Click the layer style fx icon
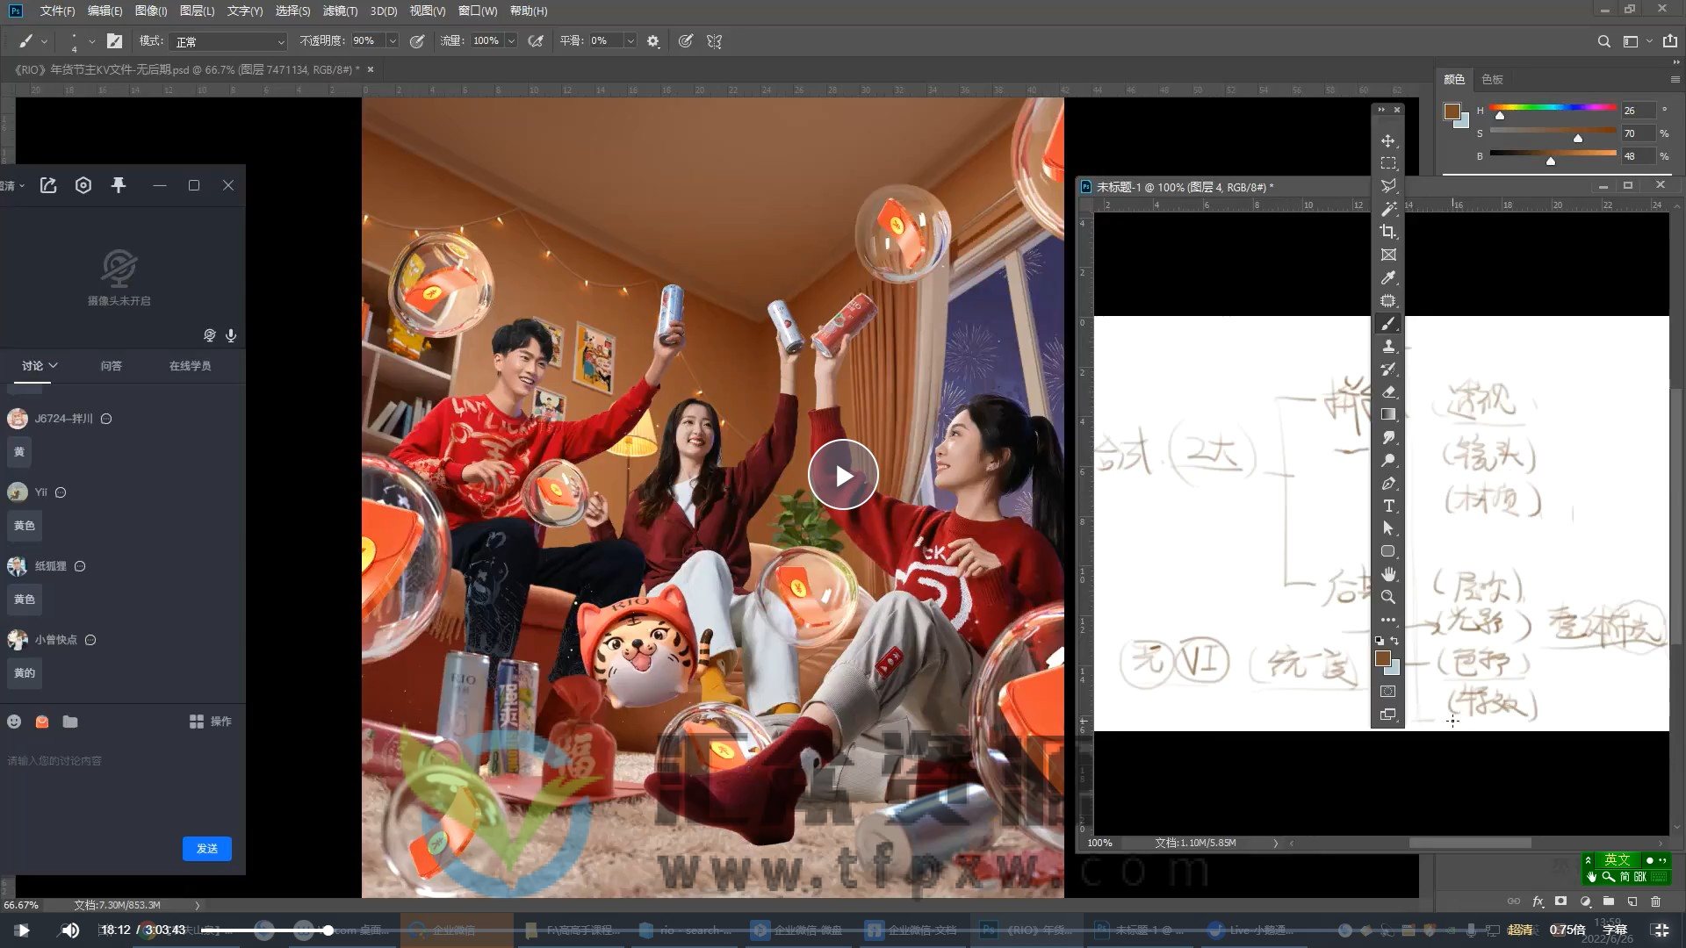Image resolution: width=1686 pixels, height=948 pixels. (x=1538, y=901)
